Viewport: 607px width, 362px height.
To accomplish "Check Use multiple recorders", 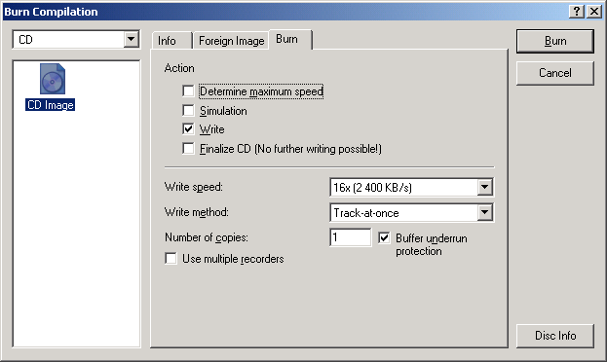I will click(171, 258).
